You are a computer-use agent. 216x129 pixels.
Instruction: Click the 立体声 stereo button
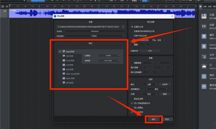[165, 84]
